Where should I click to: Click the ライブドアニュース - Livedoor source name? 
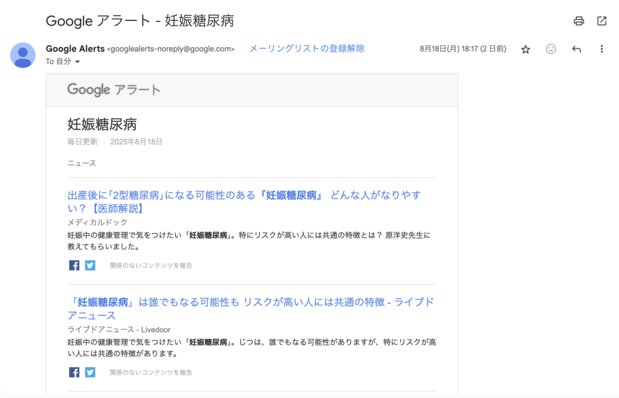pos(119,329)
